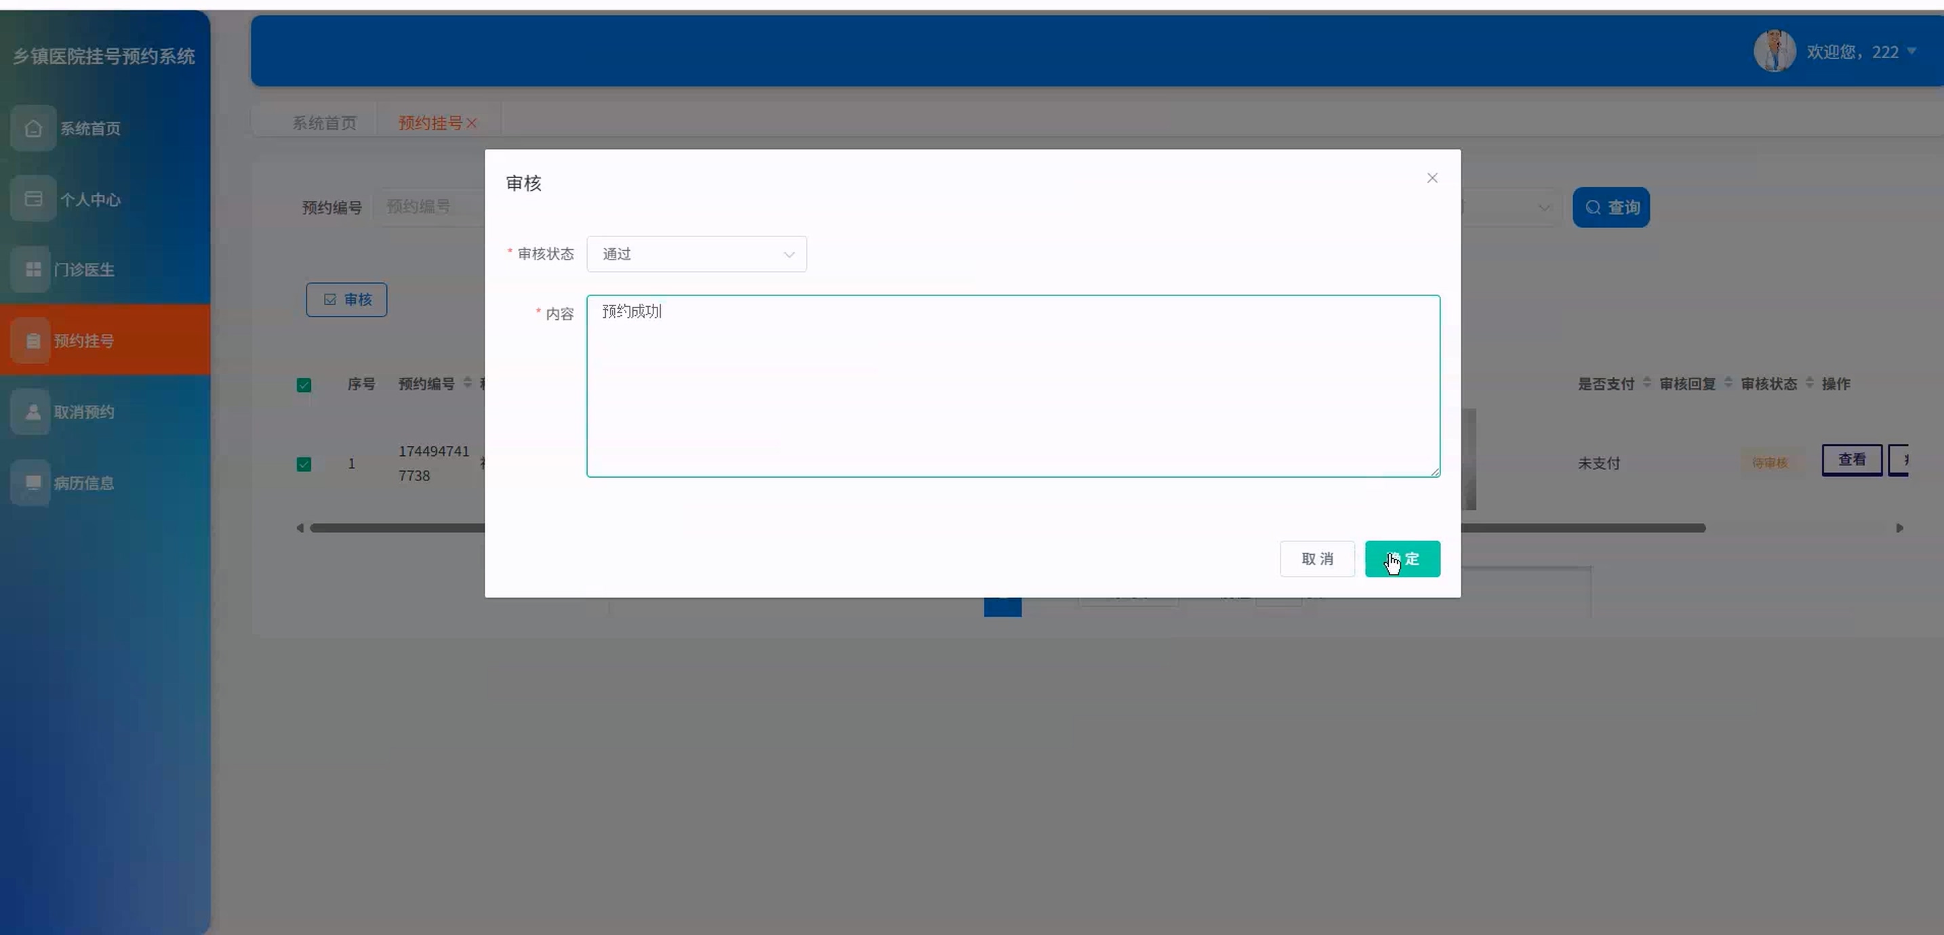Click the 取消预约 person icon
The width and height of the screenshot is (1944, 935).
[x=33, y=412]
